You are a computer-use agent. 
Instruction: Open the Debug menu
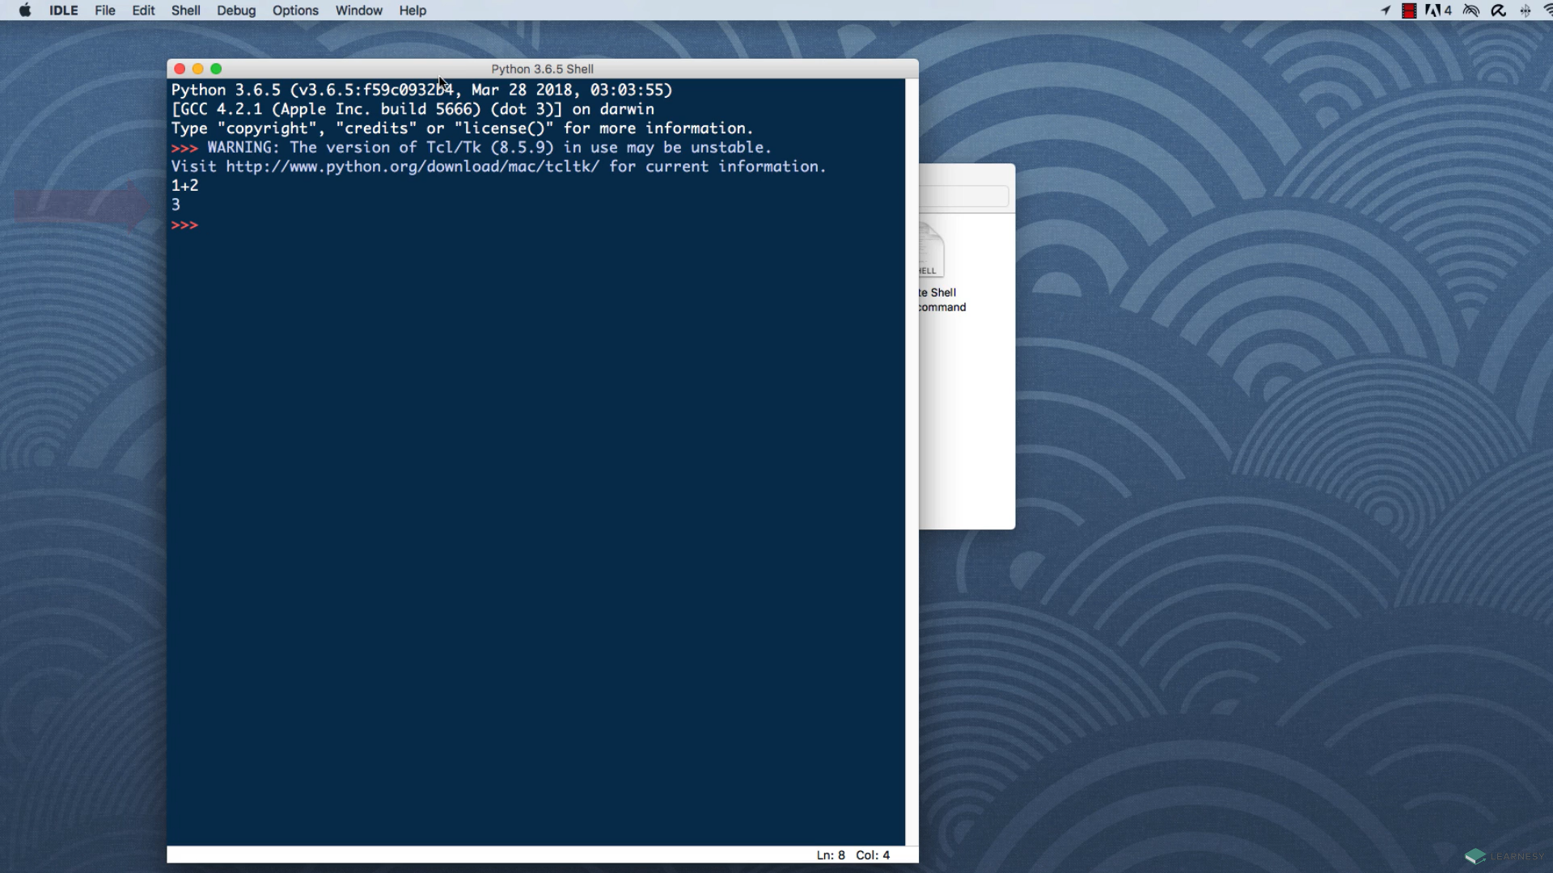pyautogui.click(x=236, y=11)
